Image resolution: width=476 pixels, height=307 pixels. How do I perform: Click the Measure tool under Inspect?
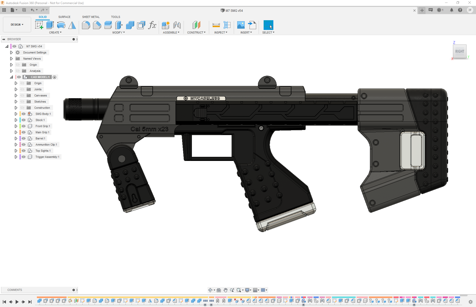216,25
